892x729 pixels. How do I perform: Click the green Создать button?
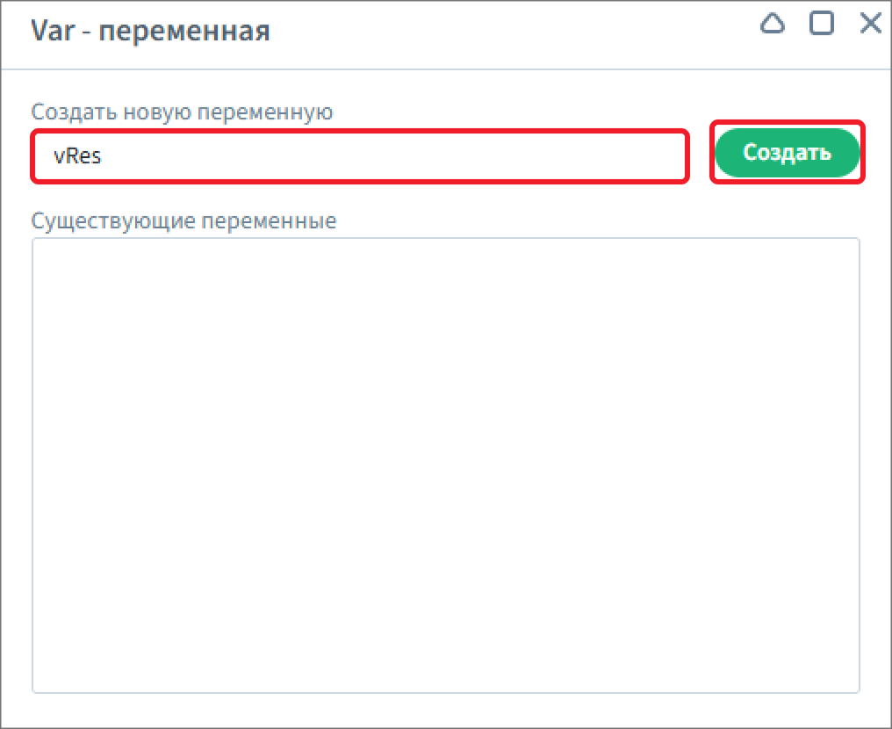tap(787, 153)
